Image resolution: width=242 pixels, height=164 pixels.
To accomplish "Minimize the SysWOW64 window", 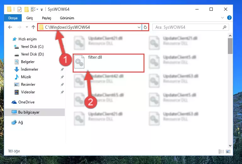I will click(x=197, y=9).
